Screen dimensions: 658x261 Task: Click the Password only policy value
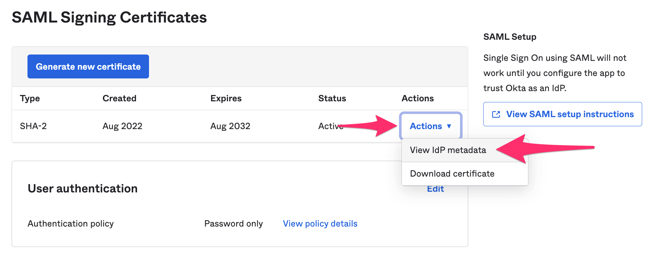(x=233, y=223)
